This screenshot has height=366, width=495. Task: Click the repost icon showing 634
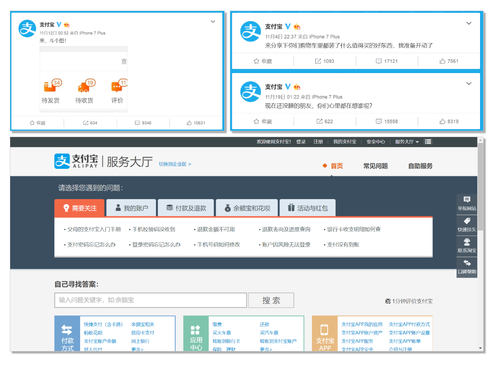pyautogui.click(x=86, y=123)
